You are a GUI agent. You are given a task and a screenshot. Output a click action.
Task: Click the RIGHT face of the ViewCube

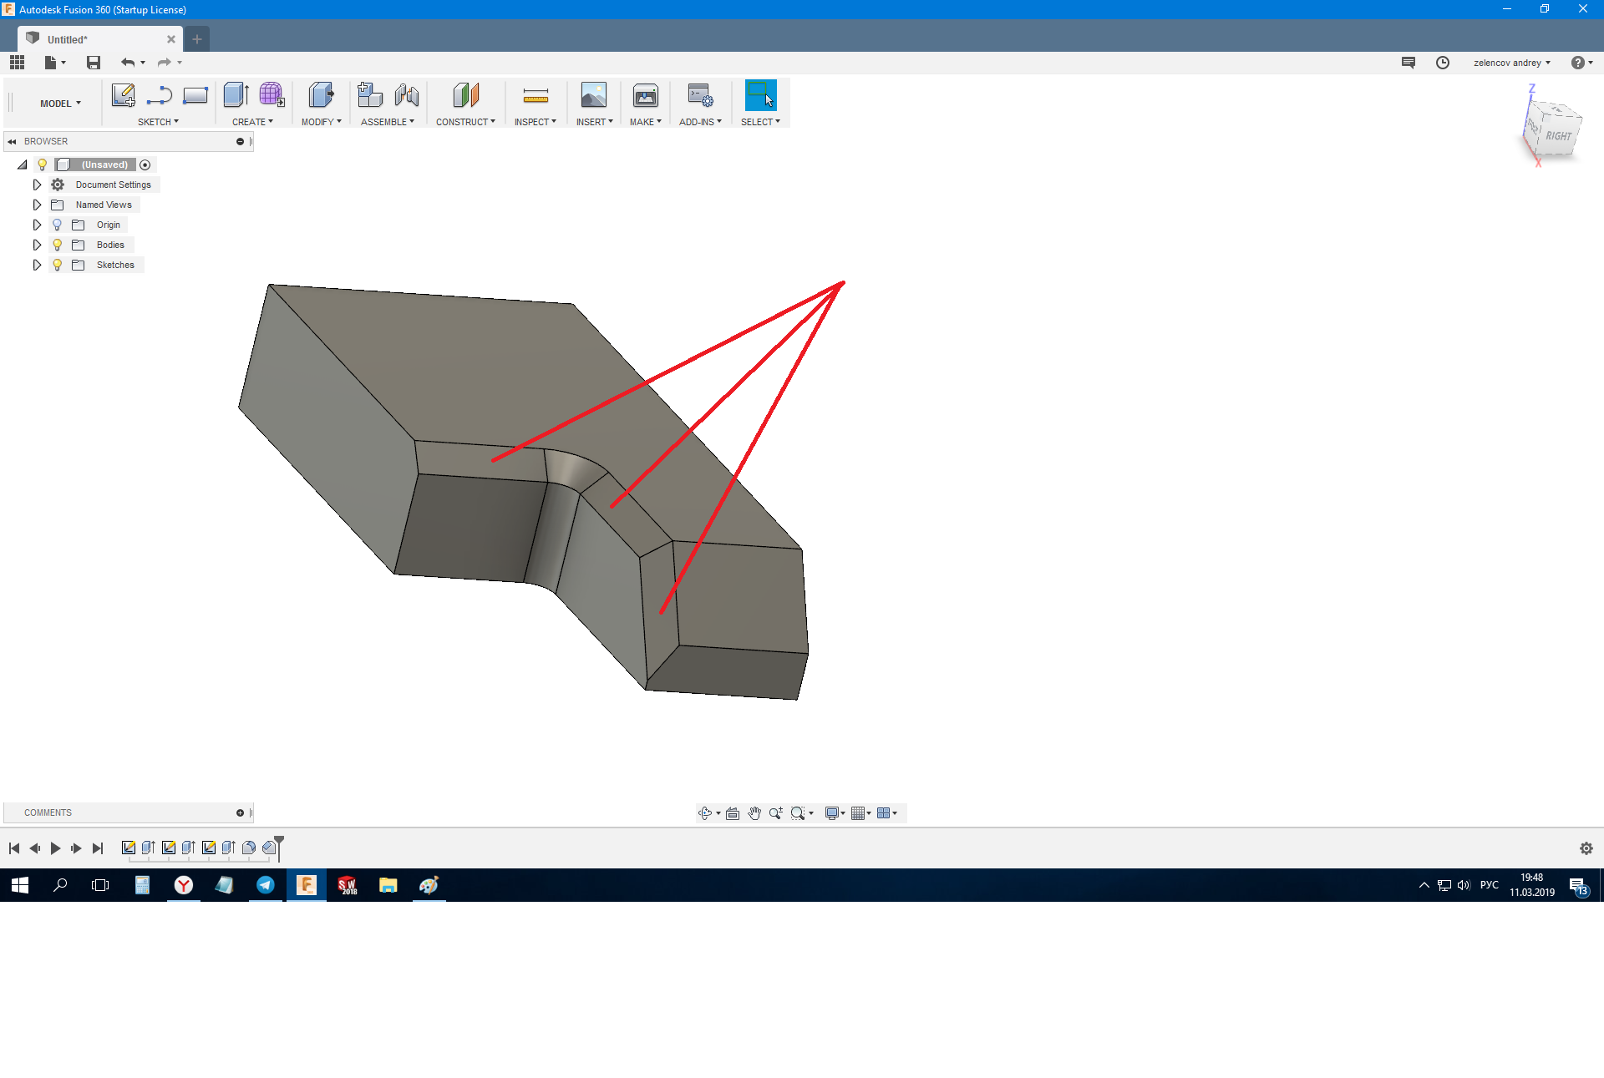(x=1558, y=136)
